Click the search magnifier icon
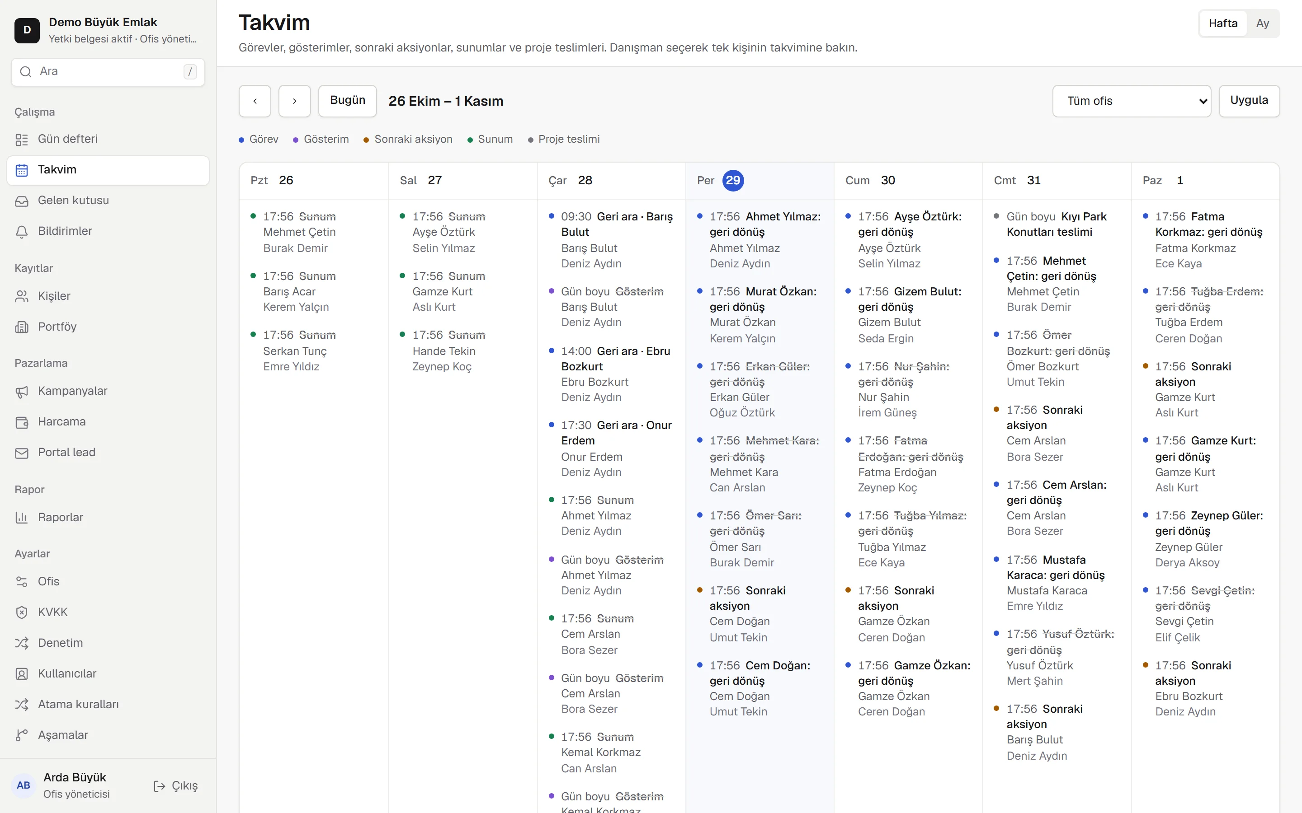 pyautogui.click(x=25, y=71)
